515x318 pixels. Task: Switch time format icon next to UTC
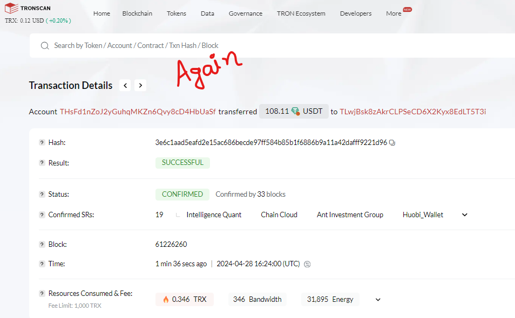pyautogui.click(x=307, y=264)
